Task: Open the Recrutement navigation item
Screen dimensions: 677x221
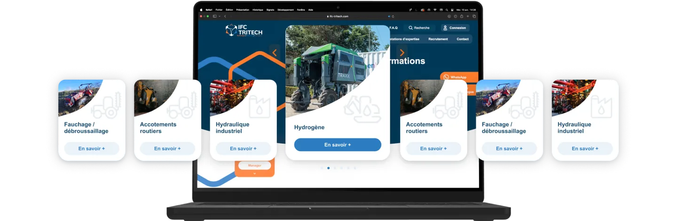Action: (x=438, y=39)
